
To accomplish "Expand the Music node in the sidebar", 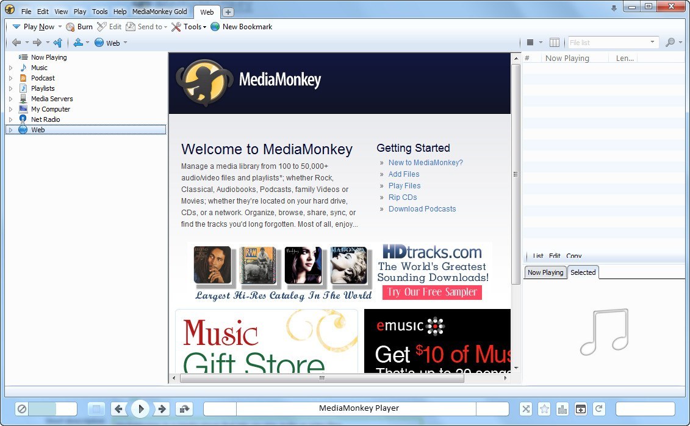I will (x=11, y=68).
